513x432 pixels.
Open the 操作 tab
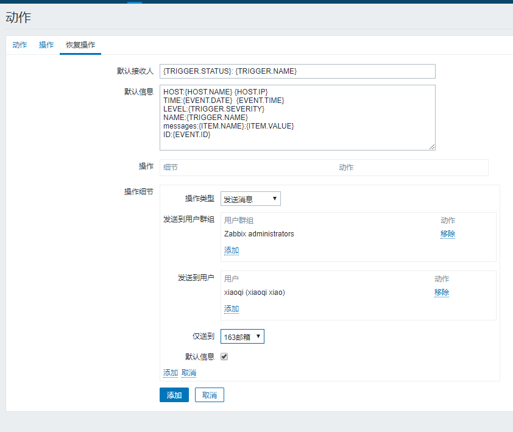click(x=46, y=45)
